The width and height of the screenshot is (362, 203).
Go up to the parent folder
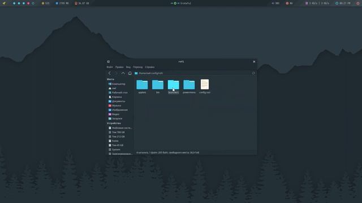click(123, 73)
